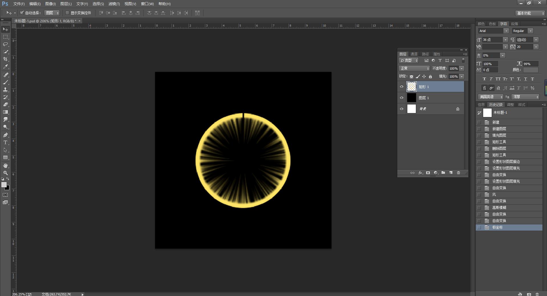Select the Eyedropper tool
The image size is (547, 296).
[5, 67]
